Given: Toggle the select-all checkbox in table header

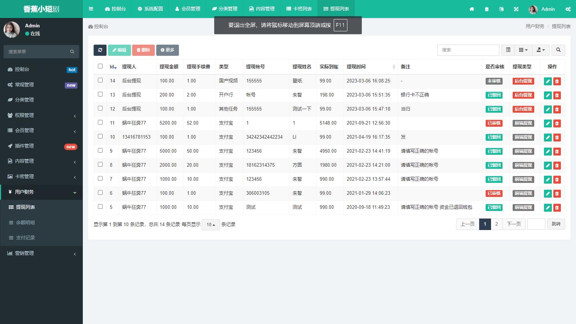Looking at the screenshot, I should pyautogui.click(x=100, y=66).
